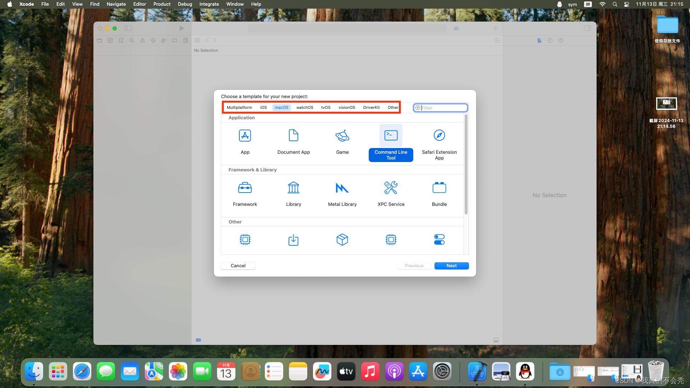The height and width of the screenshot is (388, 690).
Task: Open the Navigate menu
Action: 116,4
